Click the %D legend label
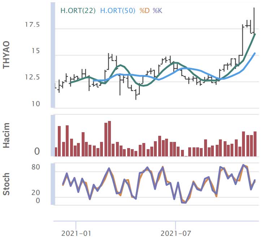263x238 pixels. [145, 11]
